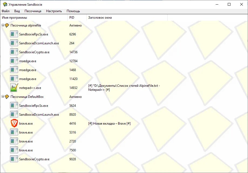248x173 pixels.
Task: Click the icon of brave.exe PID 2720
Action: (x=14, y=141)
